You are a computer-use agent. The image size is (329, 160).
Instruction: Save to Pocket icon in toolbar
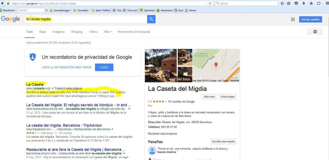(x=296, y=3)
